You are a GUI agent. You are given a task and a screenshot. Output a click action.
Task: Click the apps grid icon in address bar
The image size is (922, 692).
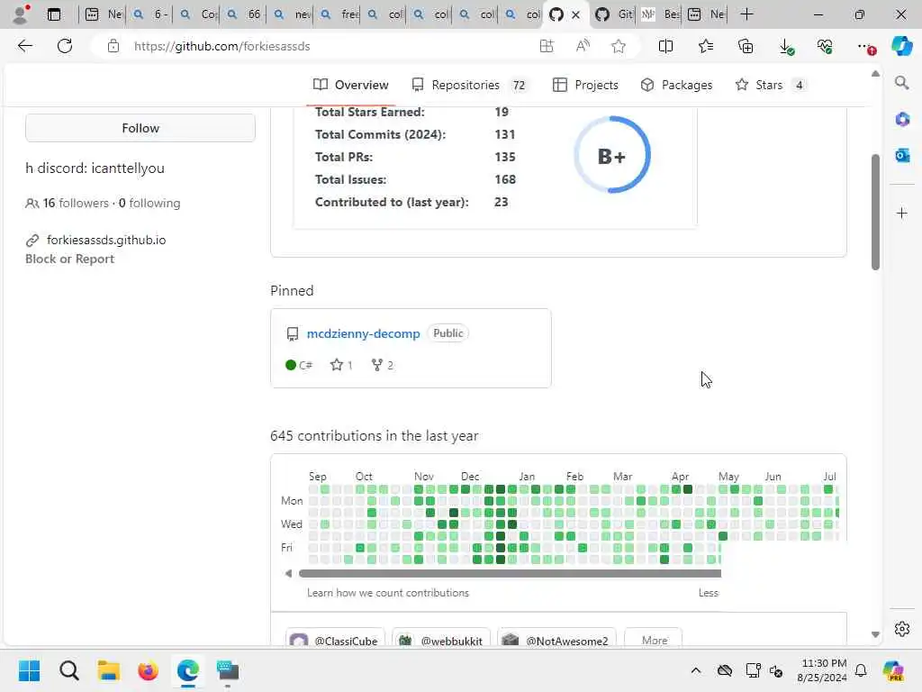(x=547, y=46)
